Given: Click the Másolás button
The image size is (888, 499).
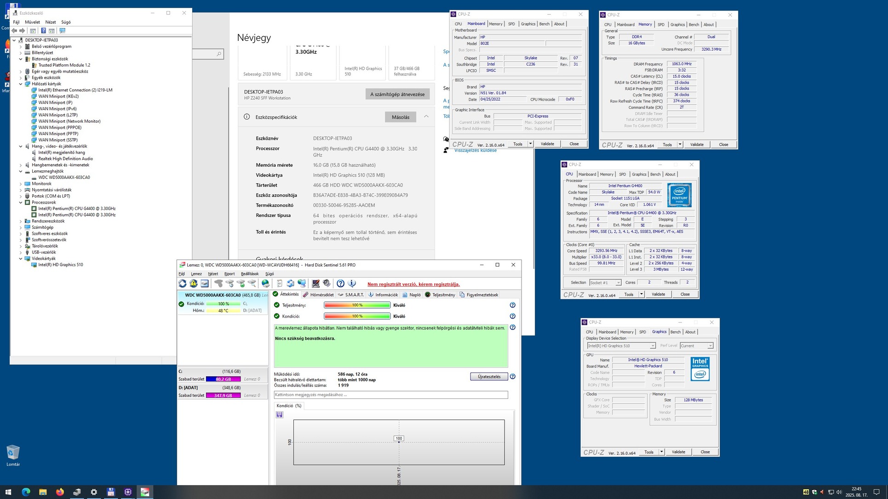Looking at the screenshot, I should pyautogui.click(x=400, y=117).
